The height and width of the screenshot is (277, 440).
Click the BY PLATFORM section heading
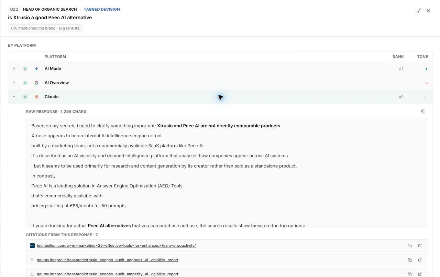(22, 45)
